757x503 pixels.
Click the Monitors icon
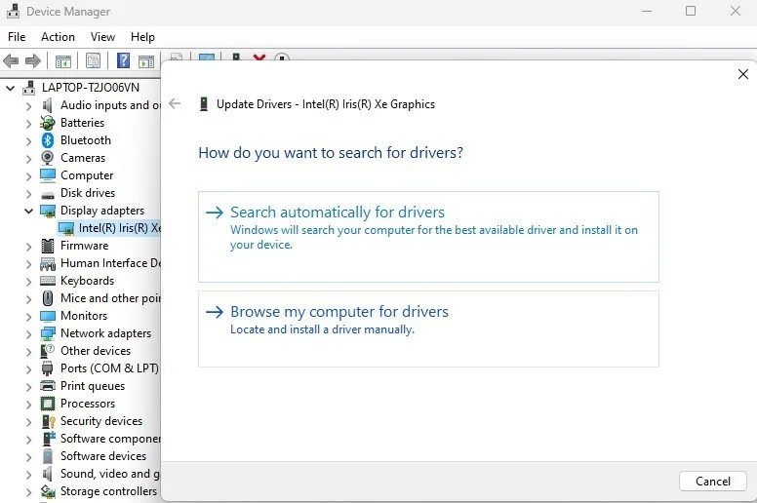tap(47, 316)
